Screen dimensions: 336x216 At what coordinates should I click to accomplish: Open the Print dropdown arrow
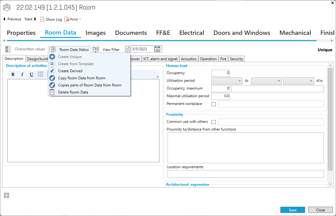80,19
